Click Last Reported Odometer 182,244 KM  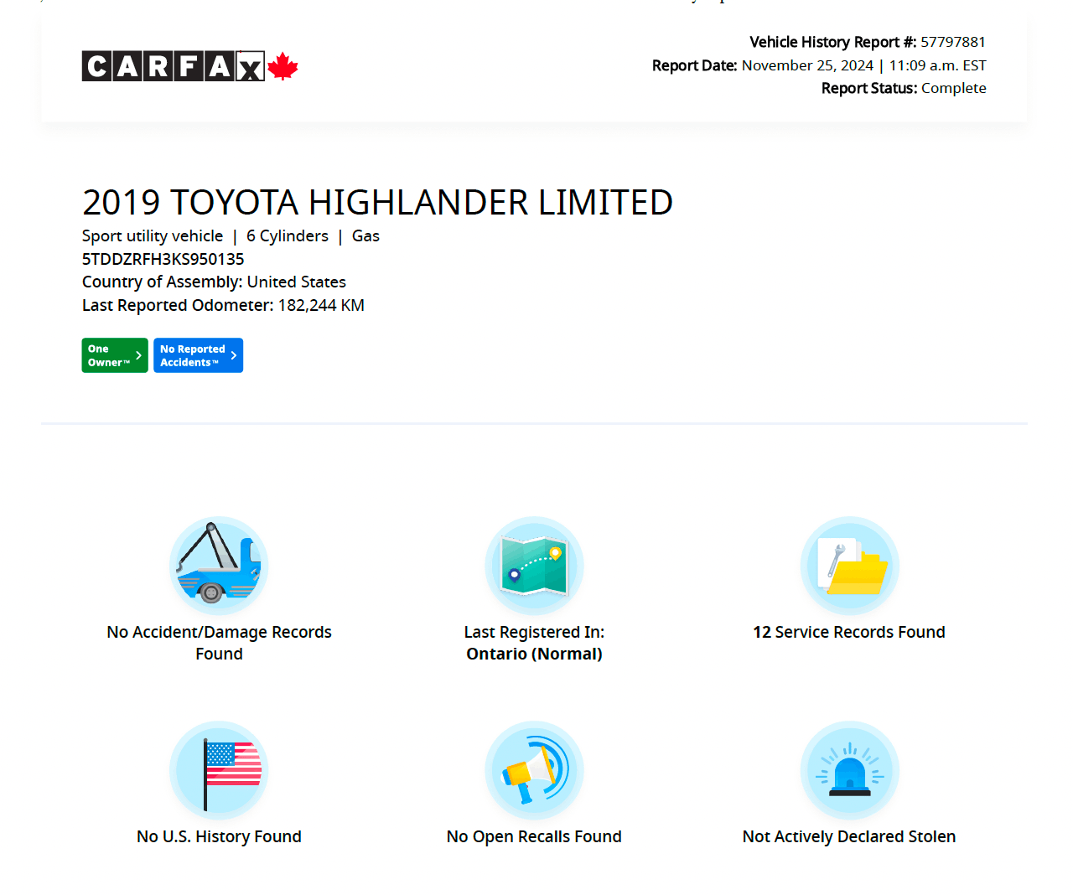point(223,305)
